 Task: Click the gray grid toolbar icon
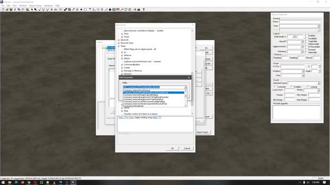(114, 9)
